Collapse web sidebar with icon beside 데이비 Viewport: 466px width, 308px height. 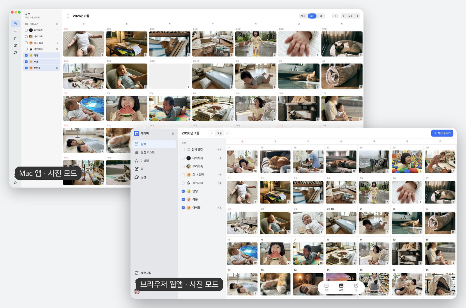coord(173,133)
